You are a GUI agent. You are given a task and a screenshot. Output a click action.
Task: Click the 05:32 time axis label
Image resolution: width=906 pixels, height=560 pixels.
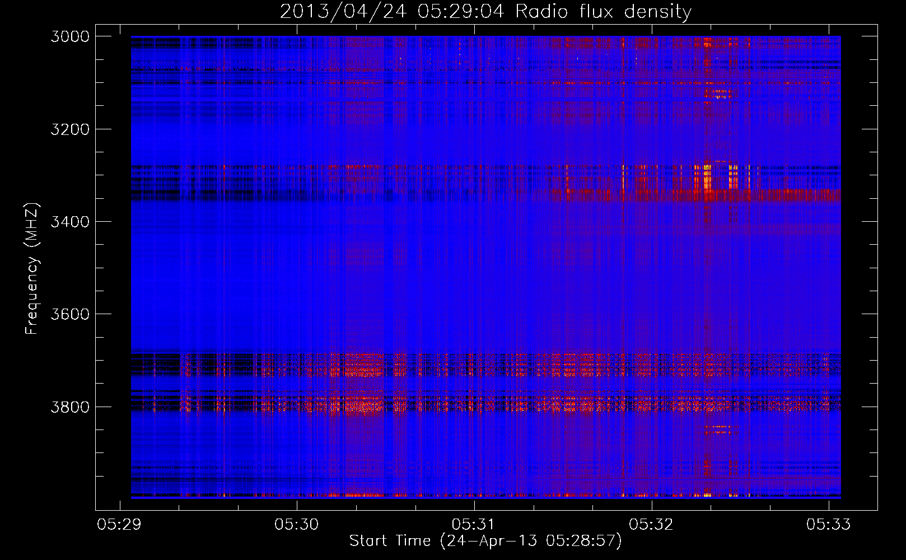(x=651, y=524)
